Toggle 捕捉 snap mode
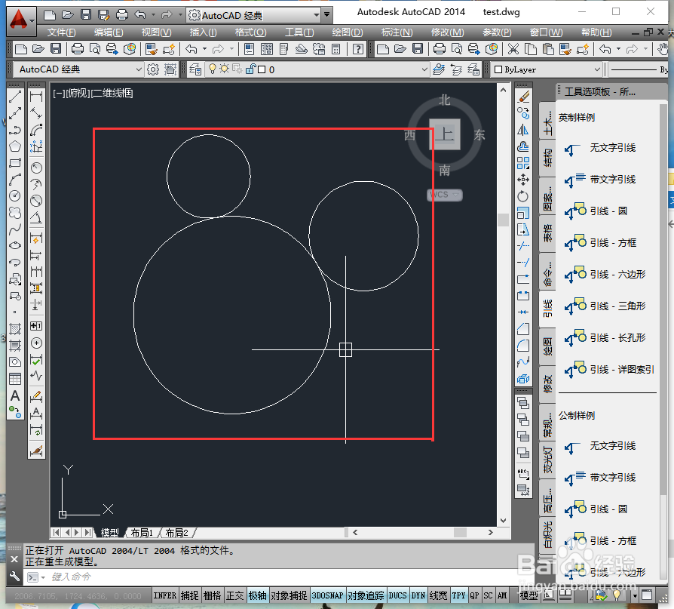This screenshot has height=609, width=674. 189,595
